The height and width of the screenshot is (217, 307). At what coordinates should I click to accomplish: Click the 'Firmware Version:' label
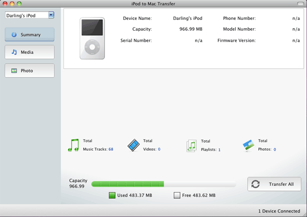click(236, 40)
